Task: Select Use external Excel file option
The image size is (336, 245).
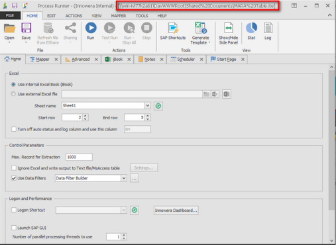Action: pos(13,94)
